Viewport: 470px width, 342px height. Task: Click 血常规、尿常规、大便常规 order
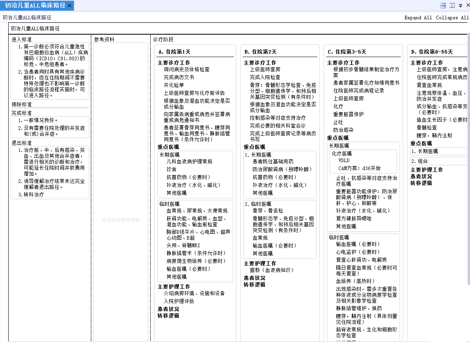(x=197, y=211)
